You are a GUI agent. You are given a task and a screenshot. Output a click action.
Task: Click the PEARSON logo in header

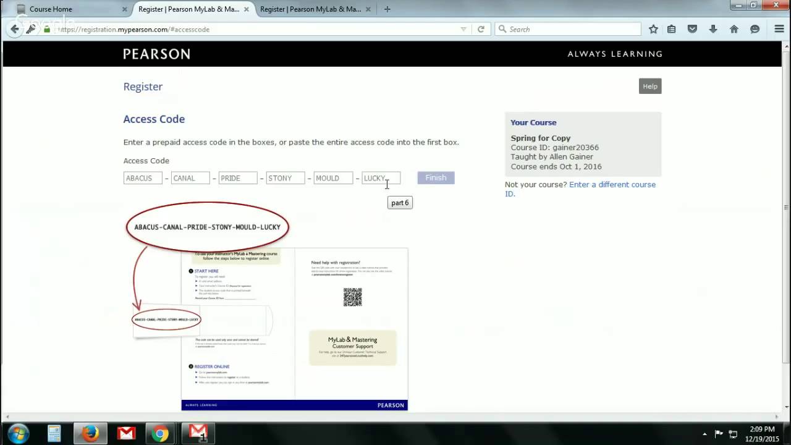click(x=156, y=54)
